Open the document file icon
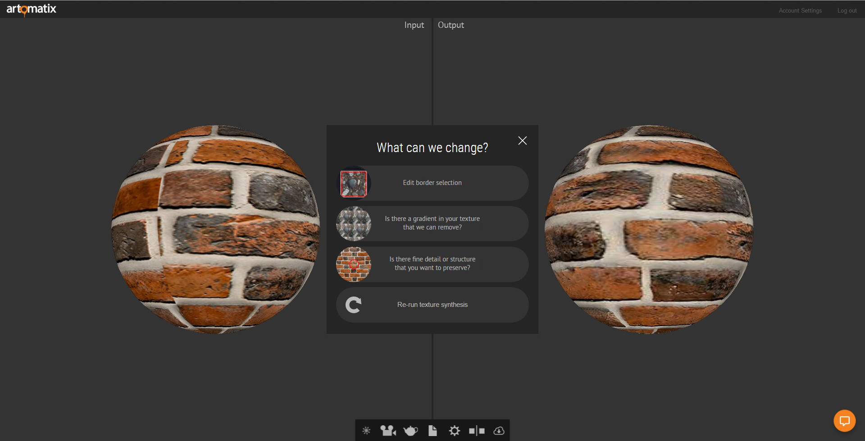 coord(432,431)
